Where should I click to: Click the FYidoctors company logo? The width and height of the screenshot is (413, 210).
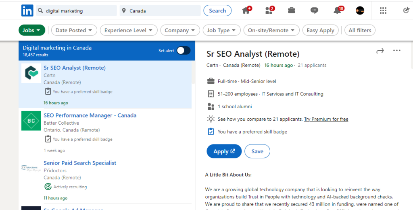pyautogui.click(x=31, y=168)
